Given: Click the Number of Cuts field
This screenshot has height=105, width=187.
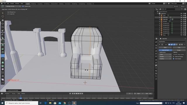Looking at the screenshot, I should click(13, 6).
